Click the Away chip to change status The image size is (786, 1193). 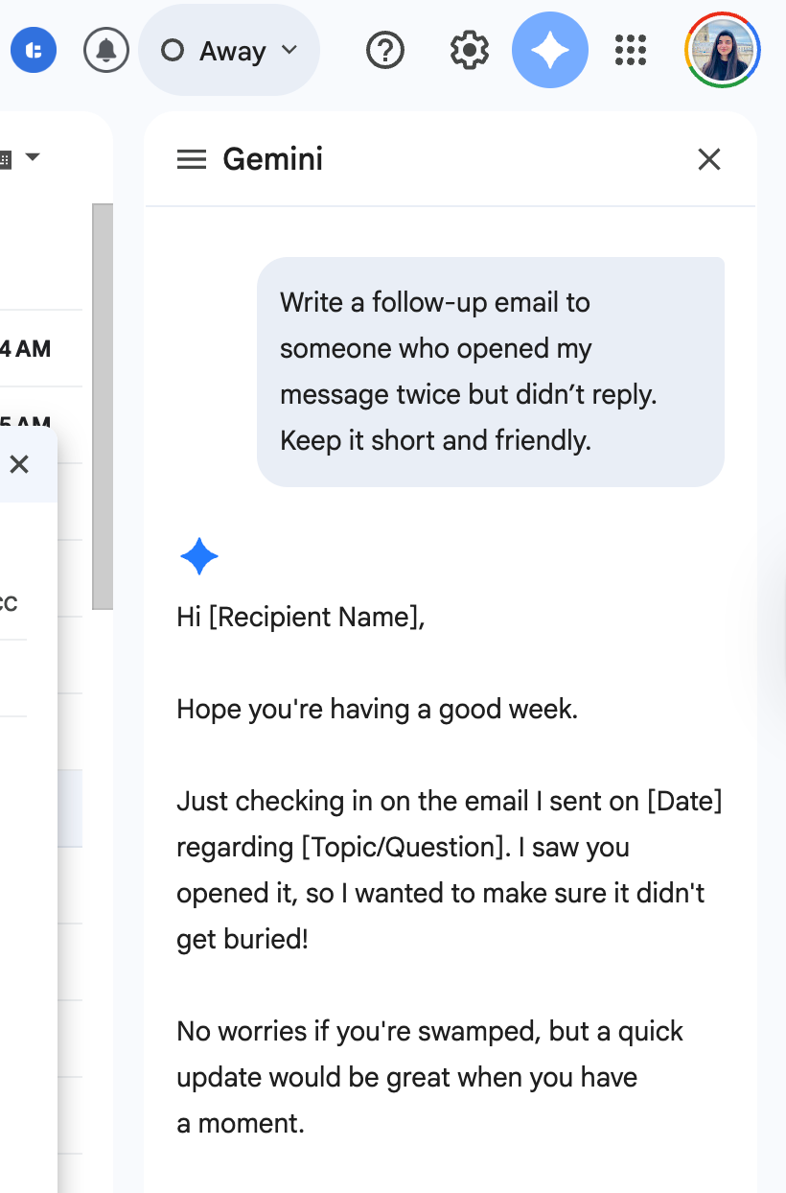[230, 50]
